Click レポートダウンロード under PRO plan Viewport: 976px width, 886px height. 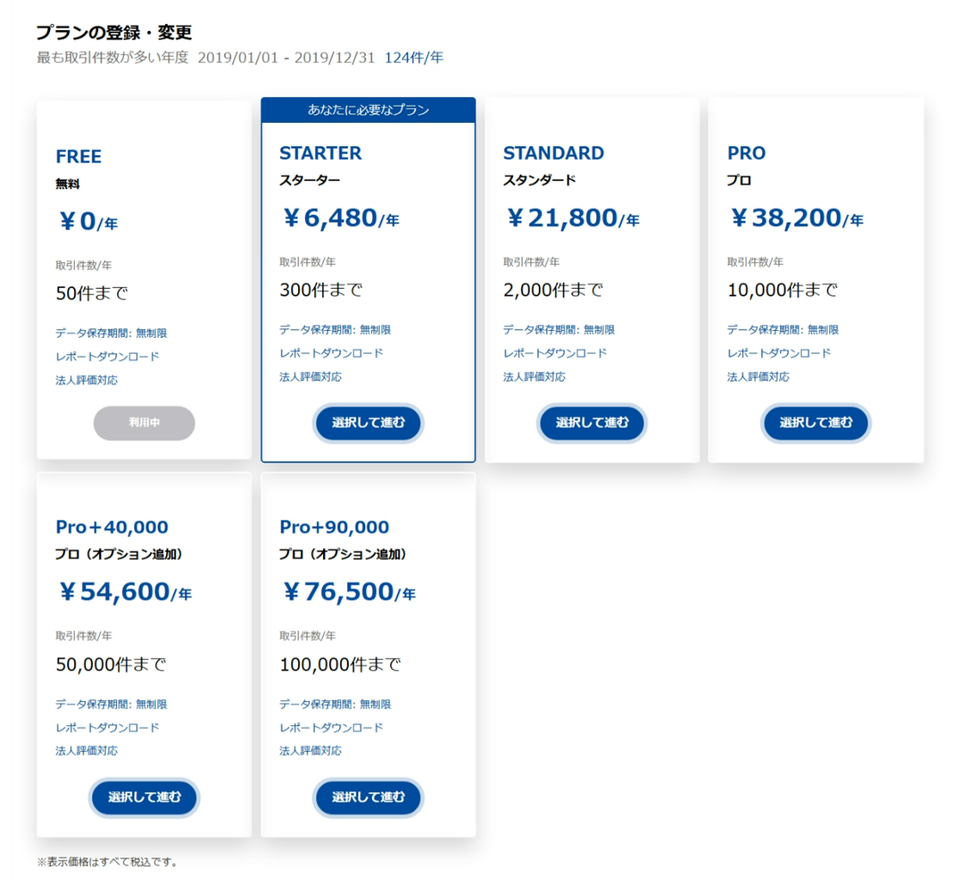click(x=779, y=353)
